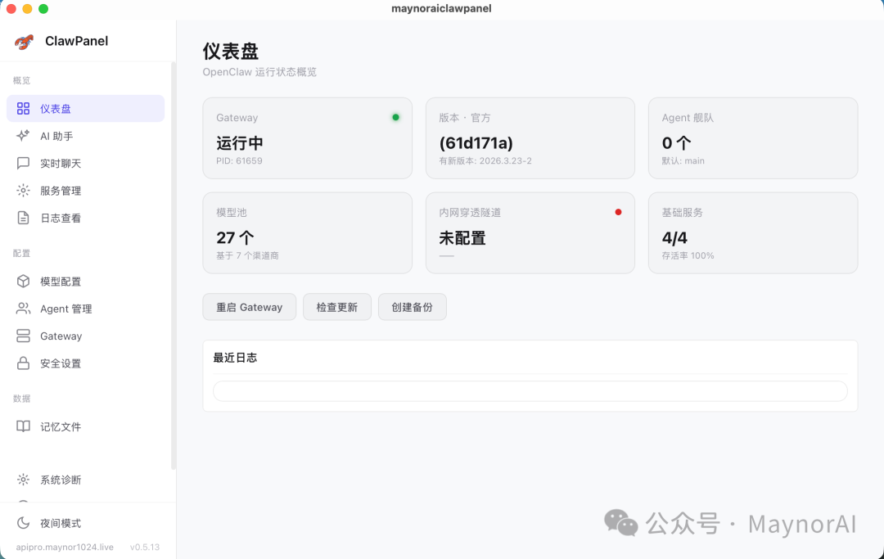
Task: Click the green Gateway status indicator dot
Action: tap(396, 117)
